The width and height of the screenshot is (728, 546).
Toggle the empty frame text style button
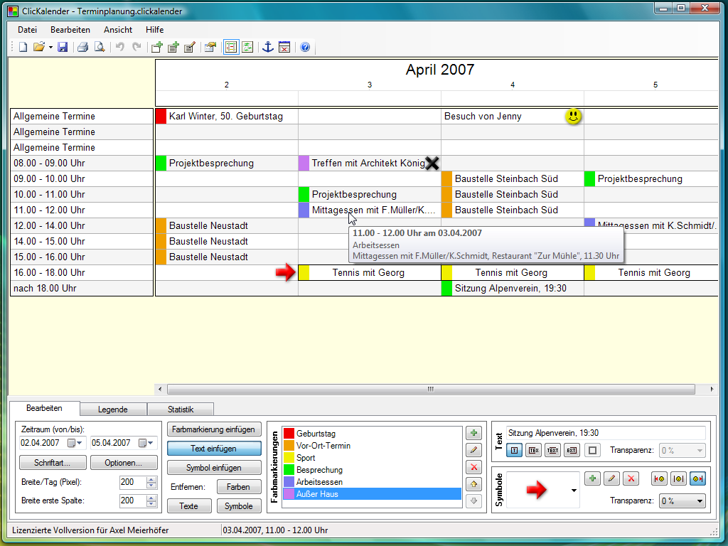coord(592,450)
